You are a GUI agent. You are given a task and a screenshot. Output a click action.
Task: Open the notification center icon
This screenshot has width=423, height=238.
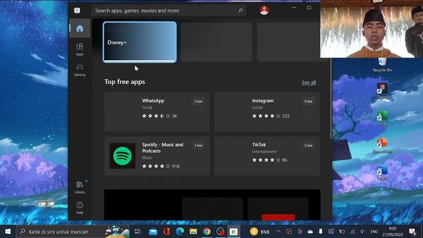click(412, 231)
